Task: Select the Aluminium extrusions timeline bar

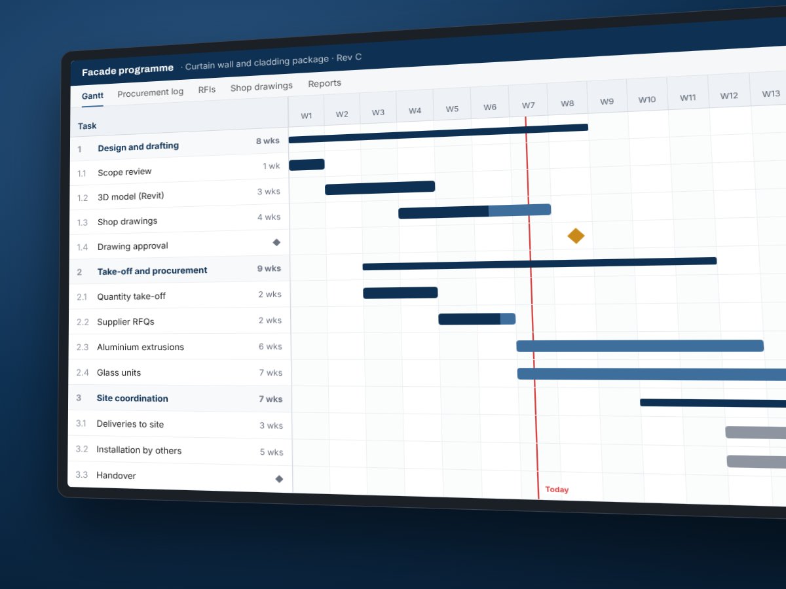Action: click(640, 346)
